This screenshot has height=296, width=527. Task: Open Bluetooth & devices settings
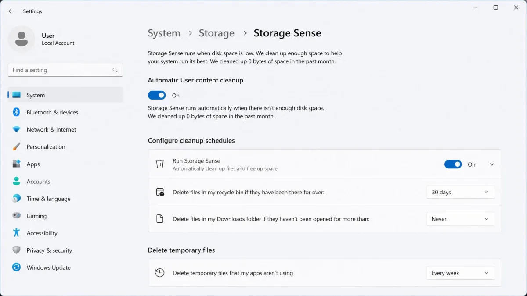[x=65, y=112]
